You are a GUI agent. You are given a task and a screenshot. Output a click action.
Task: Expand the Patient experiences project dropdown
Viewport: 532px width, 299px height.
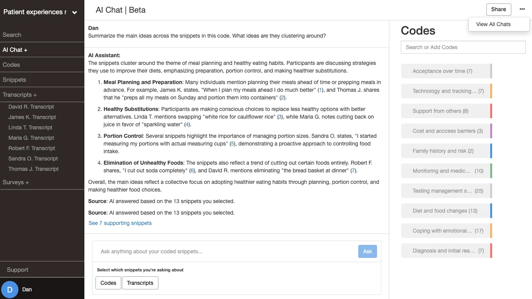74,13
